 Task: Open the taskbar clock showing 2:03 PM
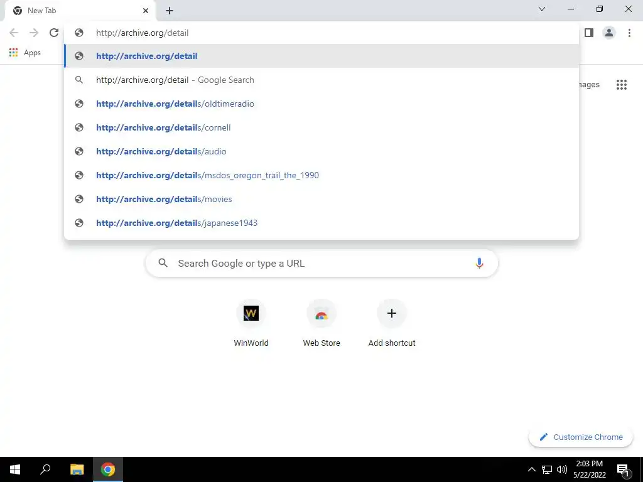pos(589,469)
